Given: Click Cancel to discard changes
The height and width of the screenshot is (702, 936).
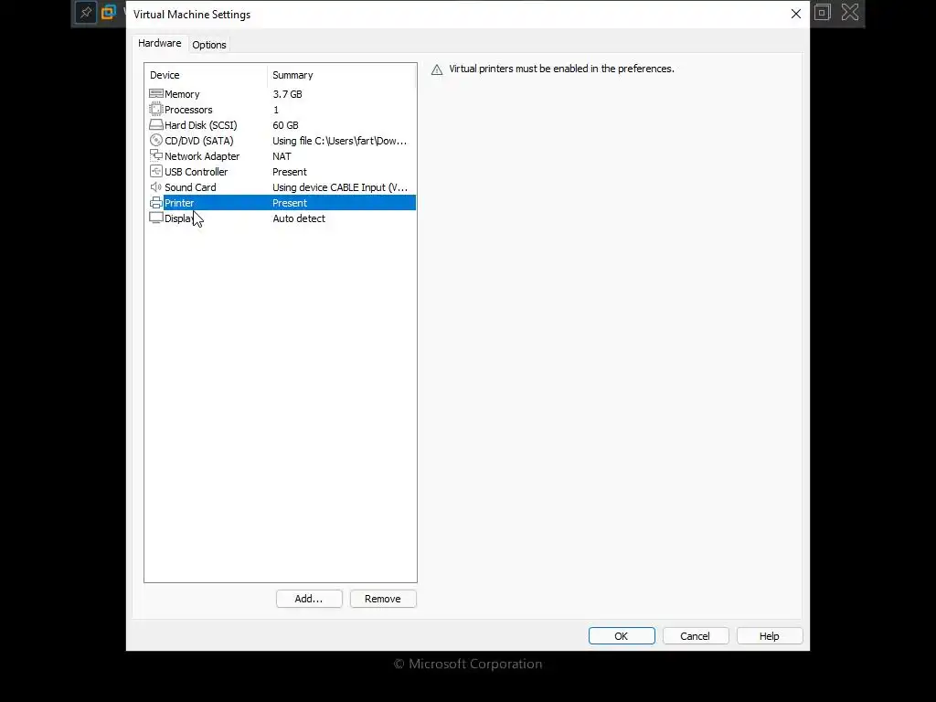Looking at the screenshot, I should 696,636.
